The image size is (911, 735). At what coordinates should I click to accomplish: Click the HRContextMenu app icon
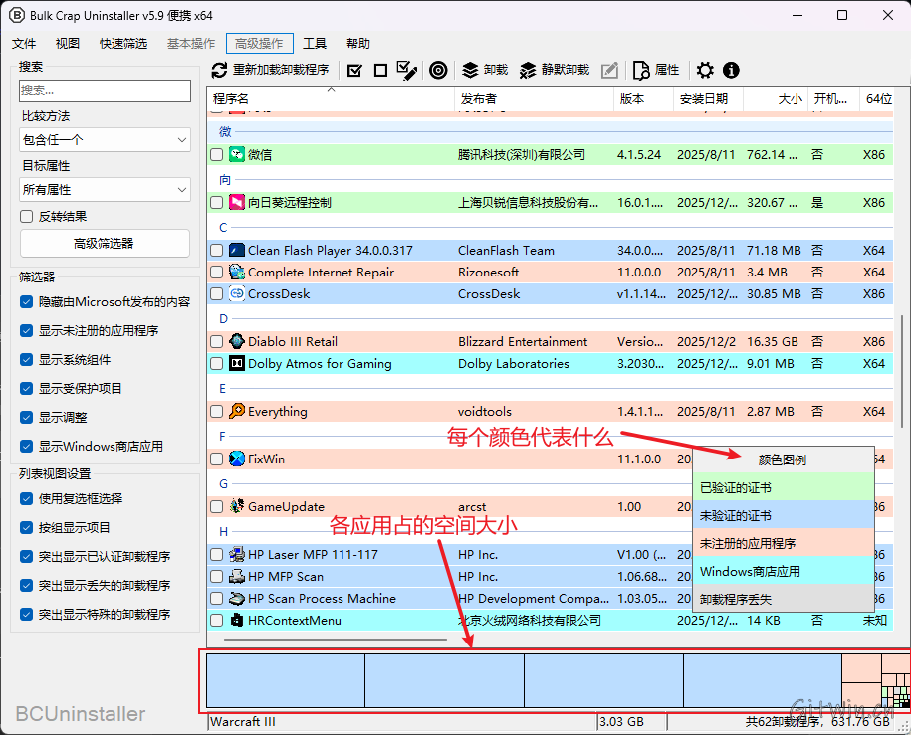point(237,620)
